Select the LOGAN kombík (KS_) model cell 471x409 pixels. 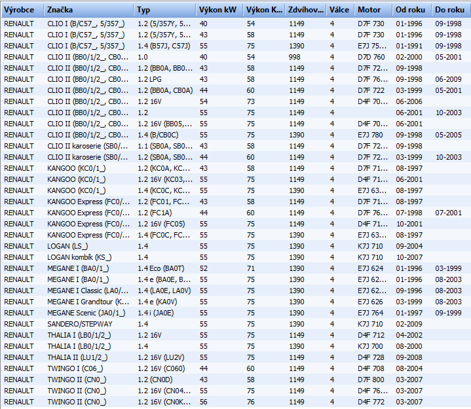pyautogui.click(x=79, y=257)
